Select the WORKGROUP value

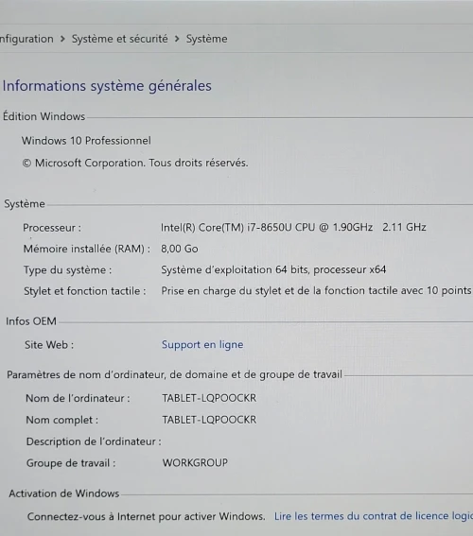[x=195, y=463]
